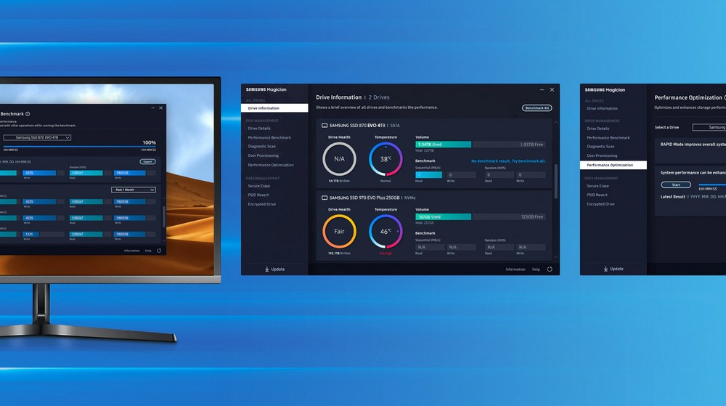
Task: Open the Select a Drive dropdown in Performance Optimization
Action: (708, 127)
